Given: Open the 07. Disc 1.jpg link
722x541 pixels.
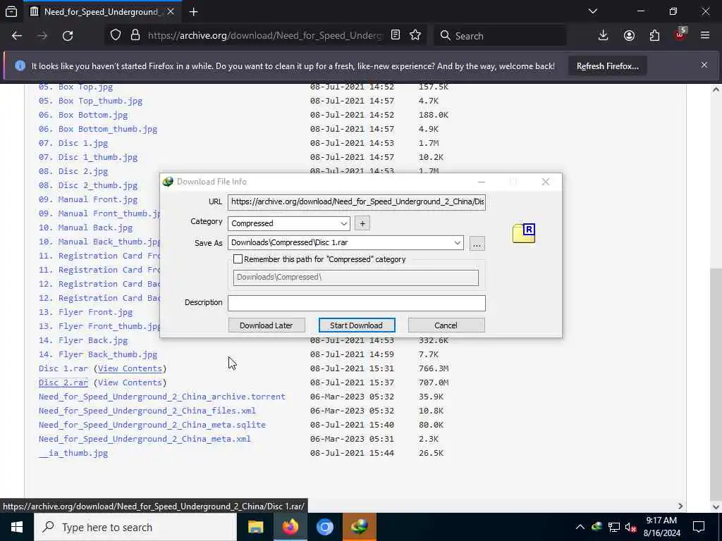Looking at the screenshot, I should (x=73, y=143).
